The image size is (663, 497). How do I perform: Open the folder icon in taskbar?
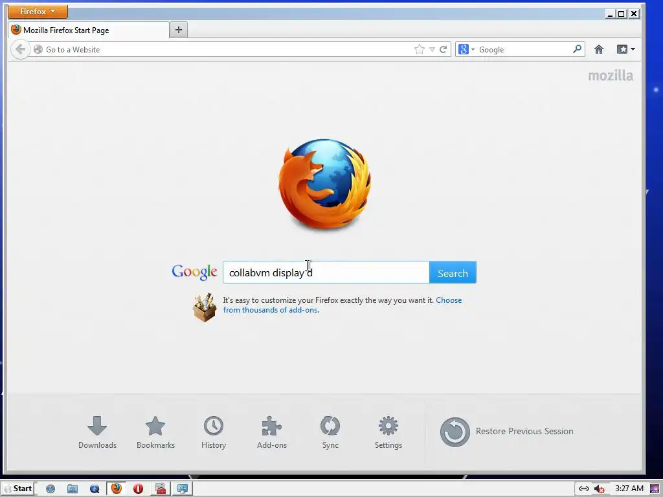pos(73,489)
